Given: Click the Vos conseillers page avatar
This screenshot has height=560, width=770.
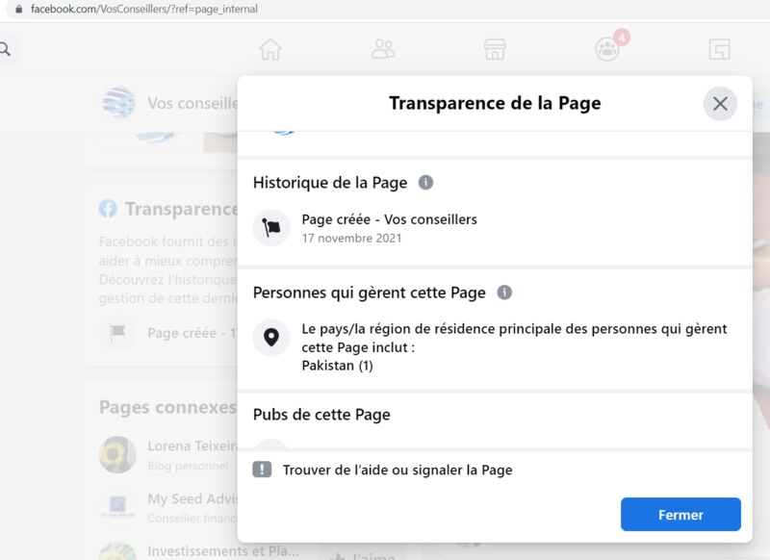Looking at the screenshot, I should (x=118, y=103).
